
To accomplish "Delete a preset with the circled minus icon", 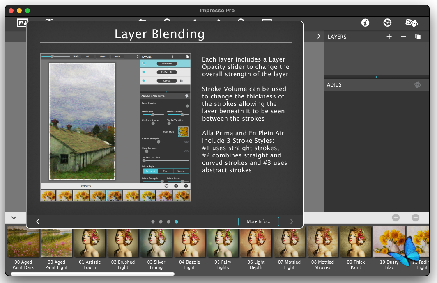I will 415,218.
